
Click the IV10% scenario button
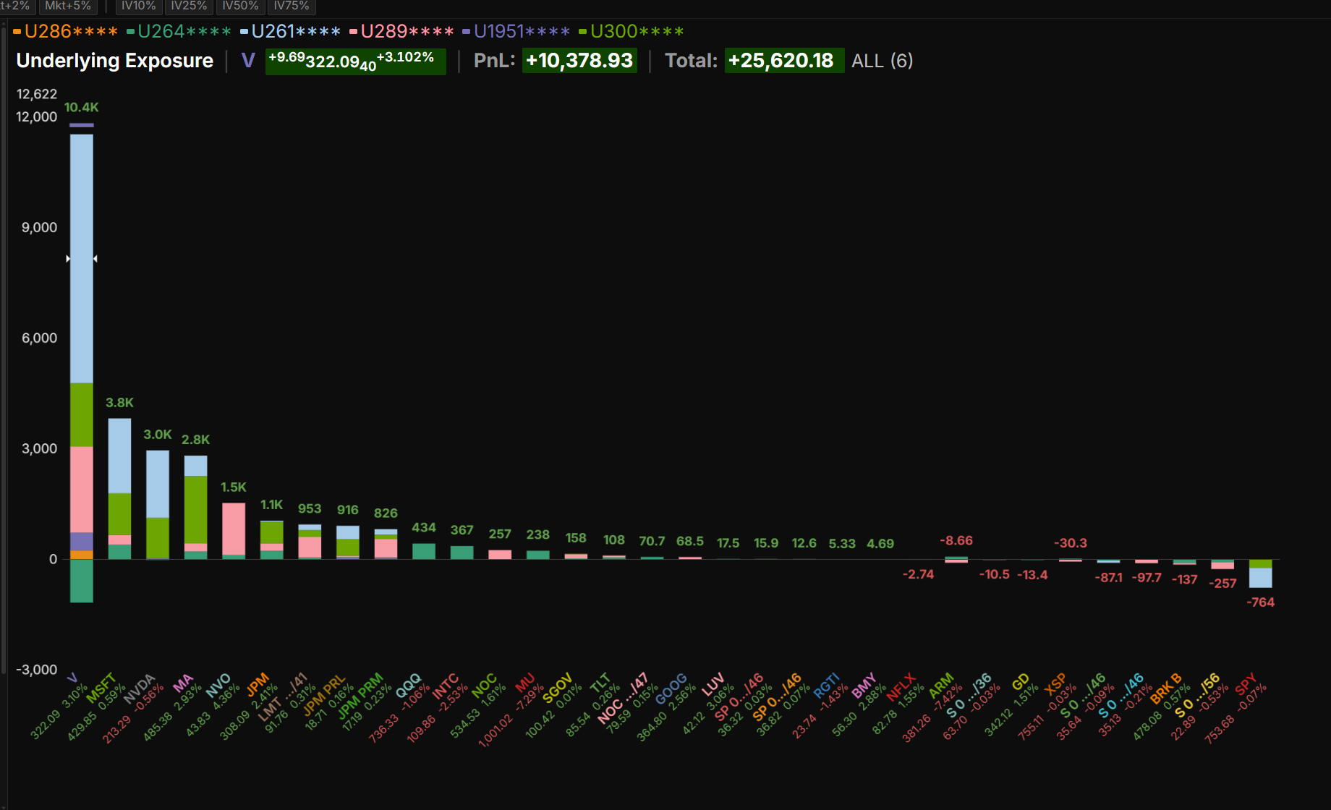pyautogui.click(x=138, y=6)
